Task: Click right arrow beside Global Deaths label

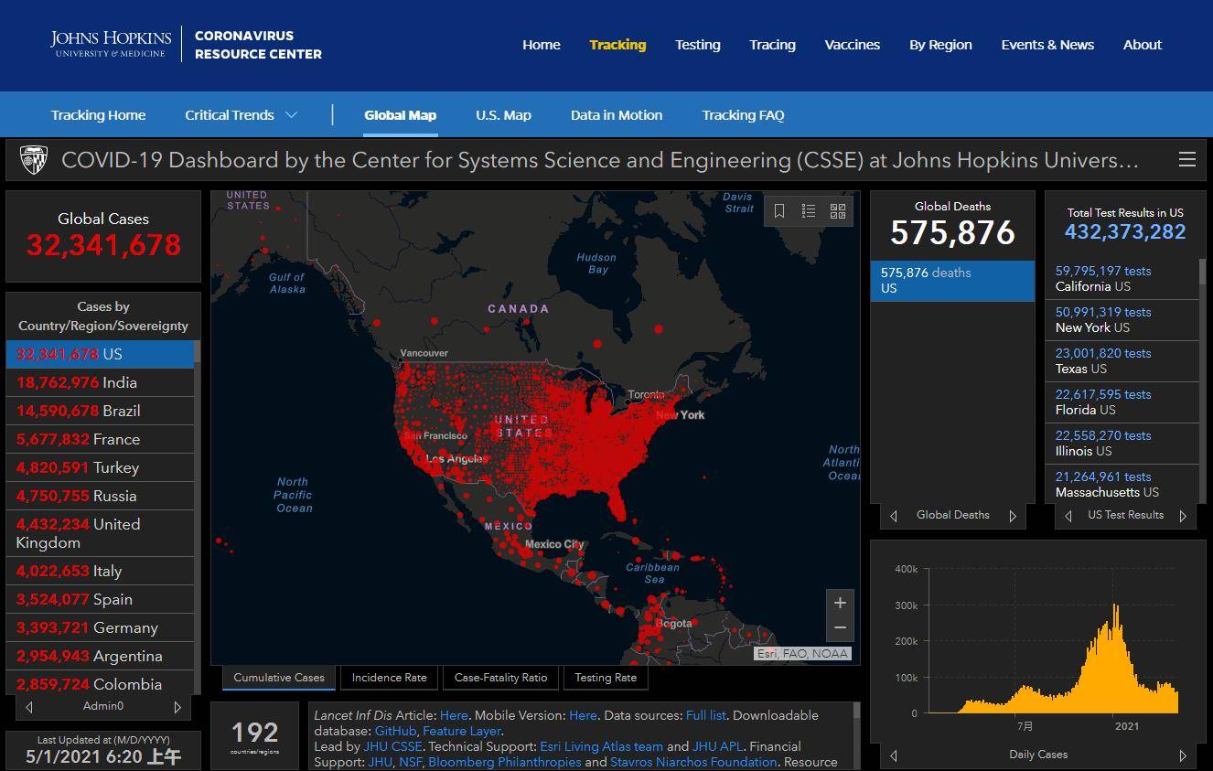Action: click(x=1013, y=516)
